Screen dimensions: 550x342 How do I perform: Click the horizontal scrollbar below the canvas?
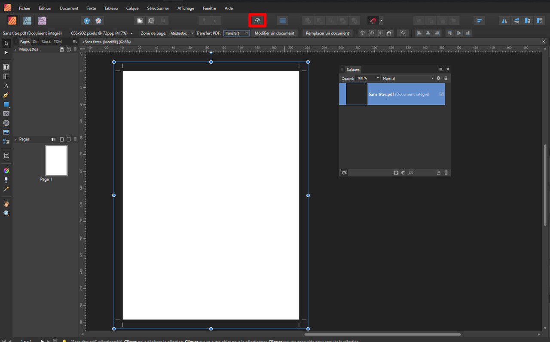[x=382, y=334]
